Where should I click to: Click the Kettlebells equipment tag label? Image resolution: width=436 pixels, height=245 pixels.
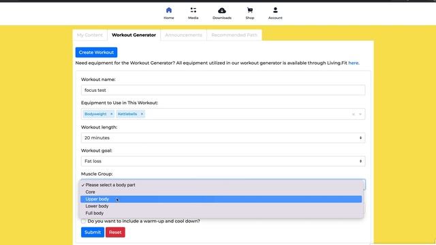point(127,114)
